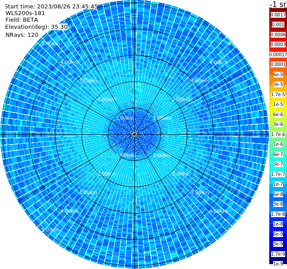Viewport: 287px width, 269px height.
Task: Click the 4.00km range label in the southwest quadrant
Action: tap(69, 211)
